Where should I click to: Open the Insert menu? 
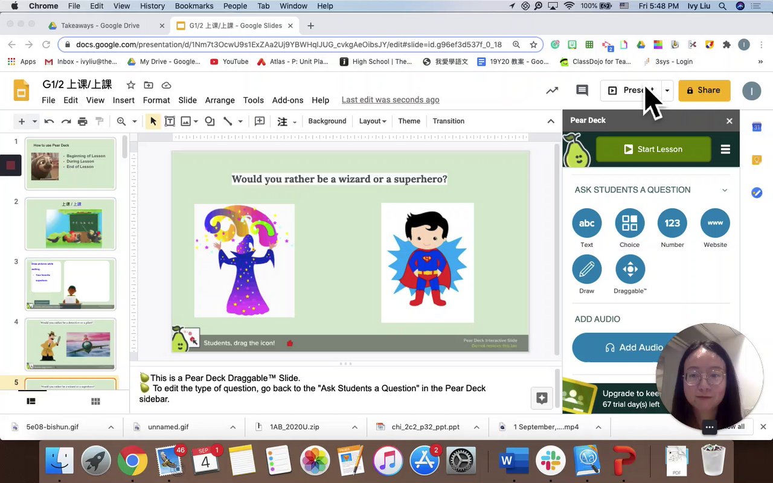click(123, 100)
